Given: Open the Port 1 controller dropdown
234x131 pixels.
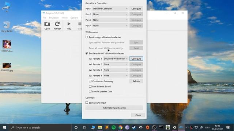Looking at the screenshot, I should pyautogui.click(x=110, y=9).
